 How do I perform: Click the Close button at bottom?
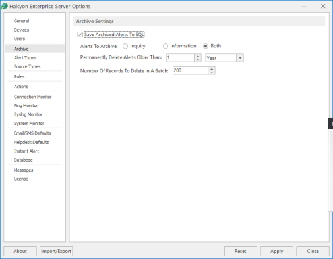coord(313,251)
